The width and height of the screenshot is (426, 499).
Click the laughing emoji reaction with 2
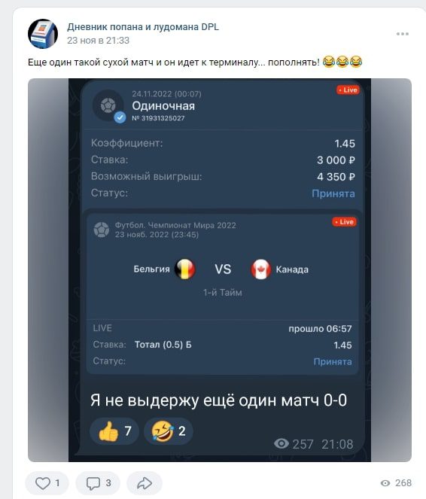pos(169,431)
